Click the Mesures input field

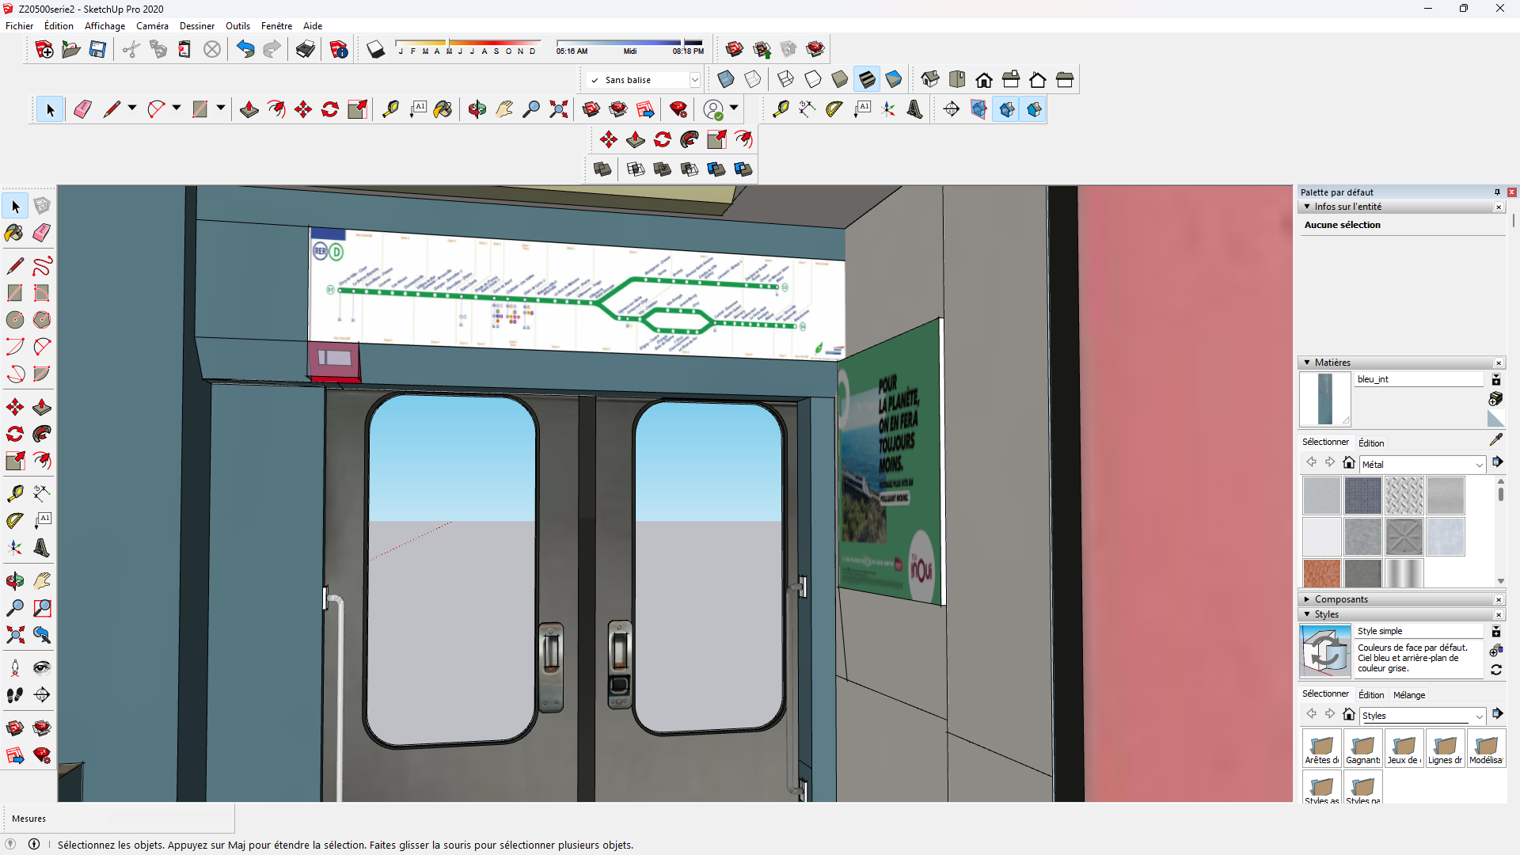click(x=170, y=819)
